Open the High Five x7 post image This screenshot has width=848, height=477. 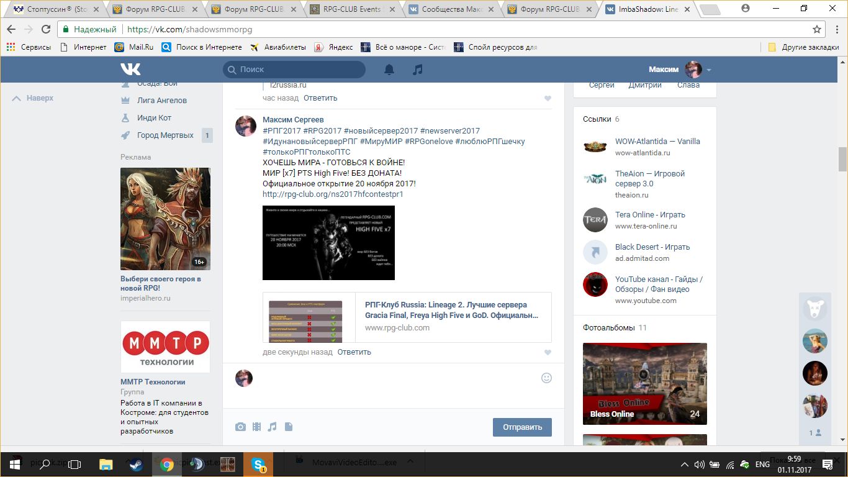(x=328, y=243)
